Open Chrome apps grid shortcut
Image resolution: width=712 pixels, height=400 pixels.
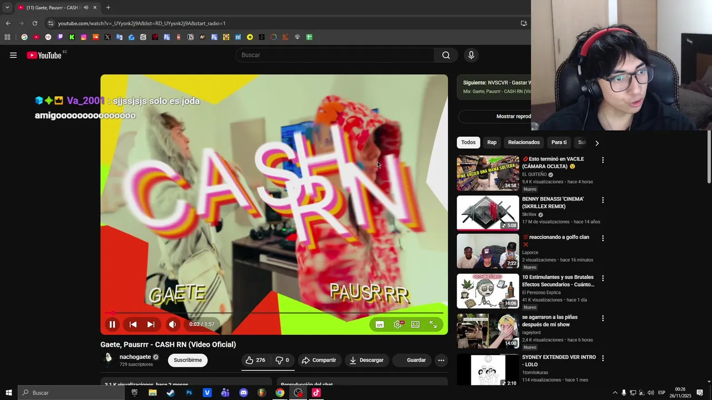[x=7, y=37]
